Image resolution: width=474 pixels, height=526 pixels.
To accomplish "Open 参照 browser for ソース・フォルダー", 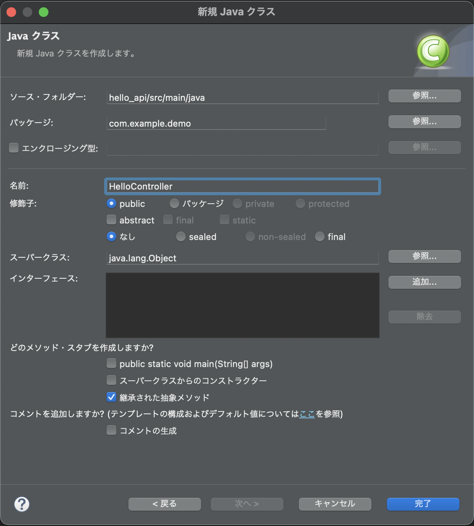I will coord(424,96).
